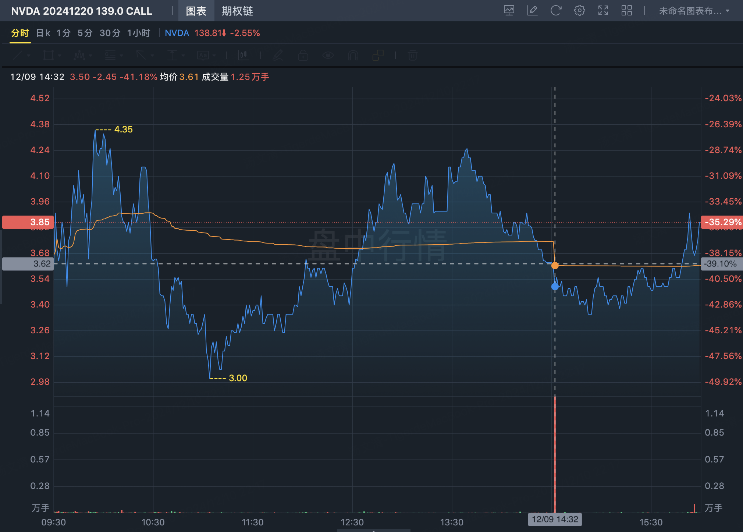Expand the line tool dropdown arrow
This screenshot has width=743, height=532.
click(x=29, y=56)
